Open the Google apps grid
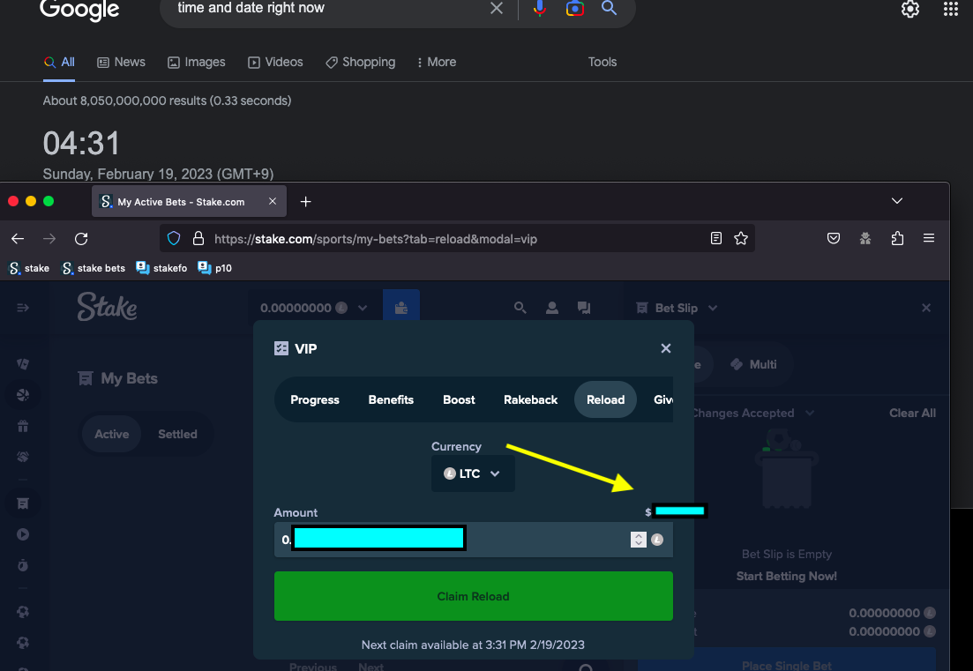 (951, 9)
